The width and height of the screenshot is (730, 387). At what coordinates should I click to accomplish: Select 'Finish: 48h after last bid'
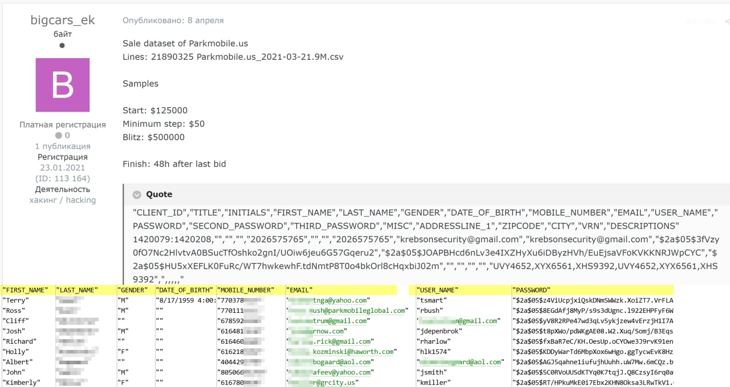point(175,164)
